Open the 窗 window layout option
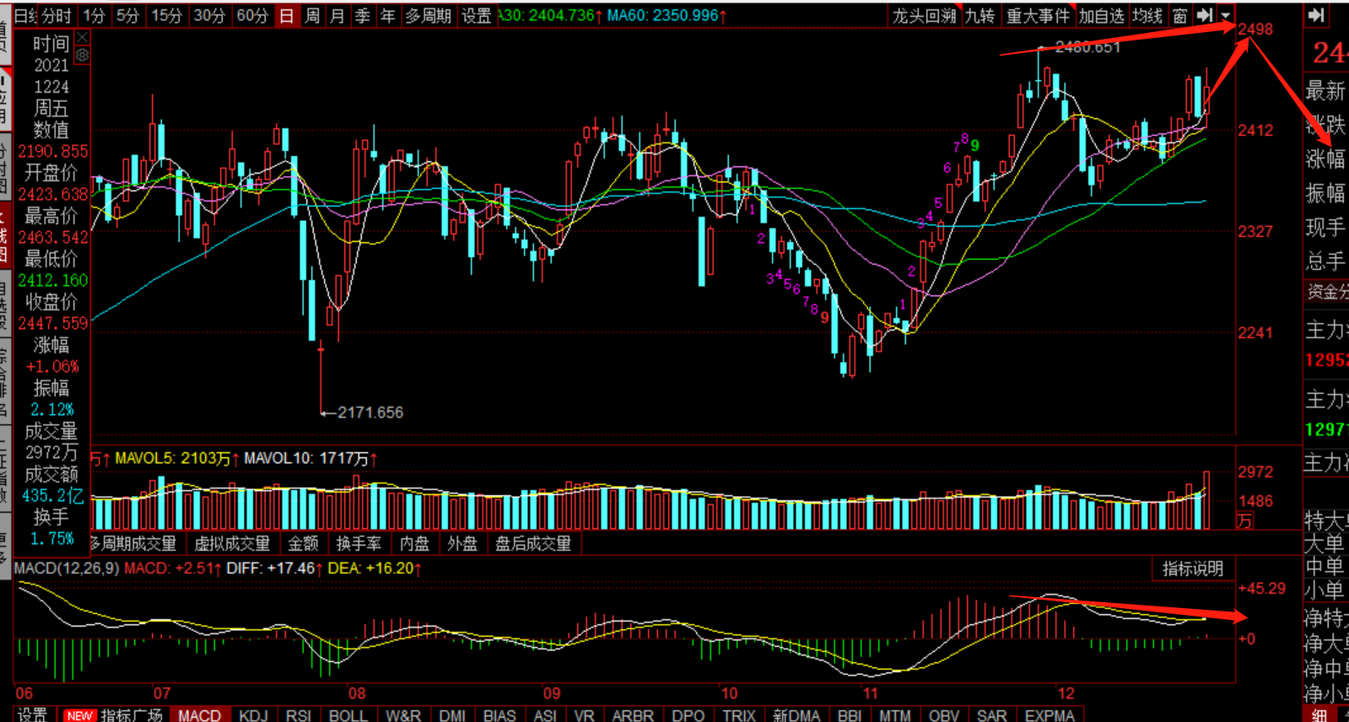1349x722 pixels. [x=1180, y=15]
